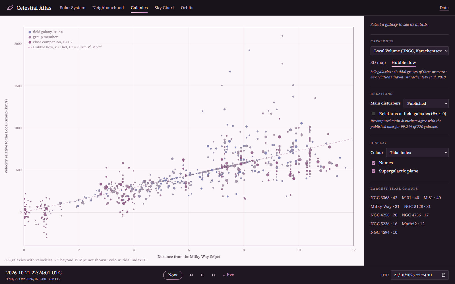Pause the time playback
The image size is (455, 284).
[202, 275]
